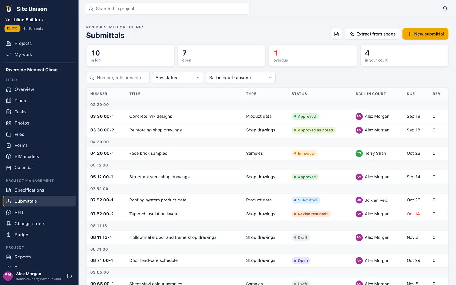
Task: Open the Change orders icon
Action: [x=9, y=223]
